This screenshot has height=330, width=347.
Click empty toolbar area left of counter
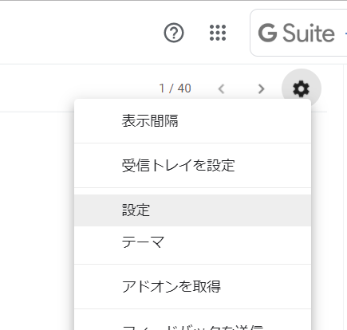pos(77,88)
